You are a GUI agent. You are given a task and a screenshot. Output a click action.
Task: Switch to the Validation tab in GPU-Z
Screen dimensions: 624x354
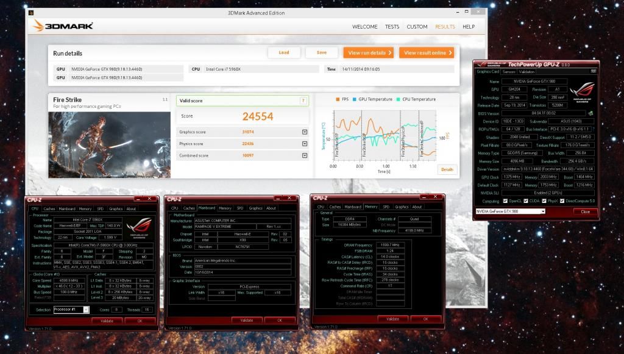pyautogui.click(x=526, y=72)
